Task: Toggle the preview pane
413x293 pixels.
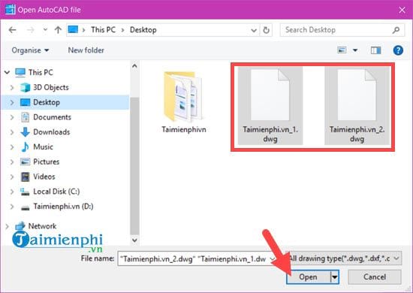Action: pyautogui.click(x=376, y=50)
